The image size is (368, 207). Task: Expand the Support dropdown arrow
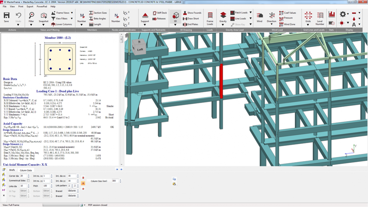click(145, 25)
